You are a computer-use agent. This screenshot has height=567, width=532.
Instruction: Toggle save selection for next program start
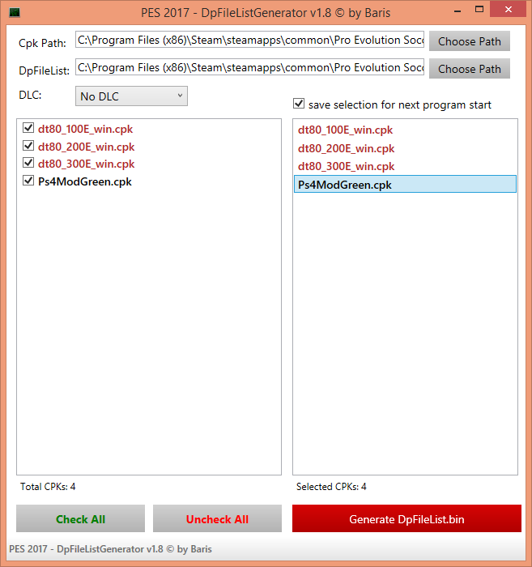(x=299, y=104)
